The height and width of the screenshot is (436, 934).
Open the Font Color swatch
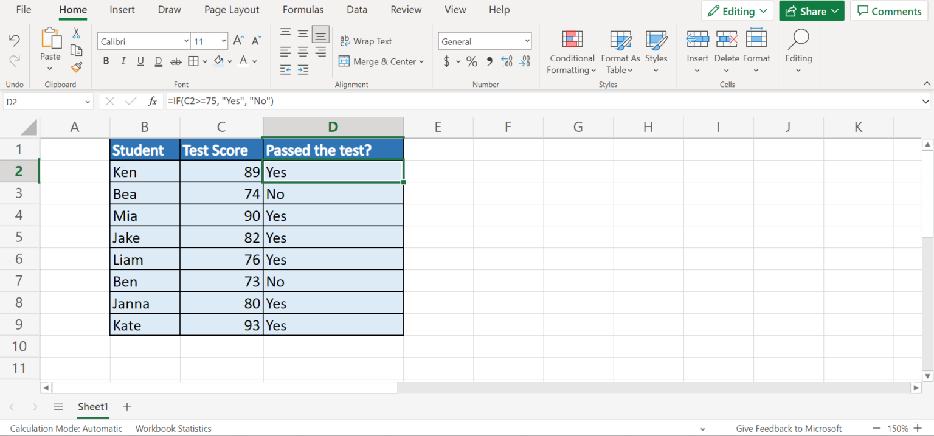coord(242,61)
